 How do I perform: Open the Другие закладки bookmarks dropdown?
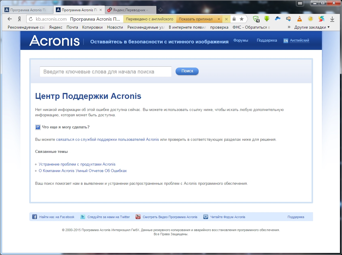tap(312, 27)
